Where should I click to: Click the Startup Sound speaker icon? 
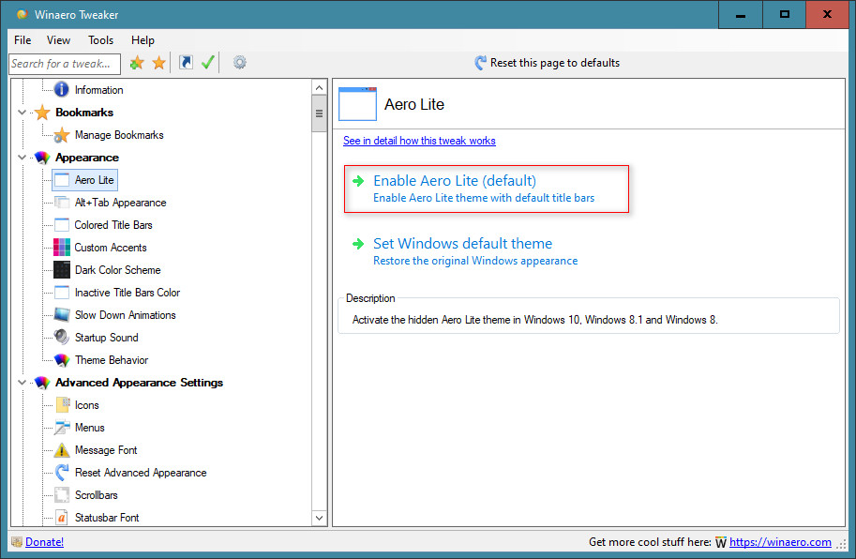click(61, 337)
